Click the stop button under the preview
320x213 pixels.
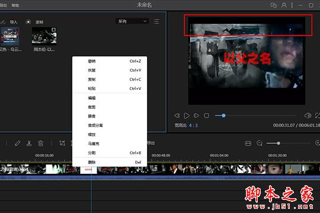pyautogui.click(x=206, y=115)
